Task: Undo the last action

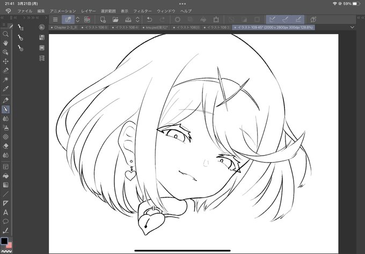Action: [149, 19]
